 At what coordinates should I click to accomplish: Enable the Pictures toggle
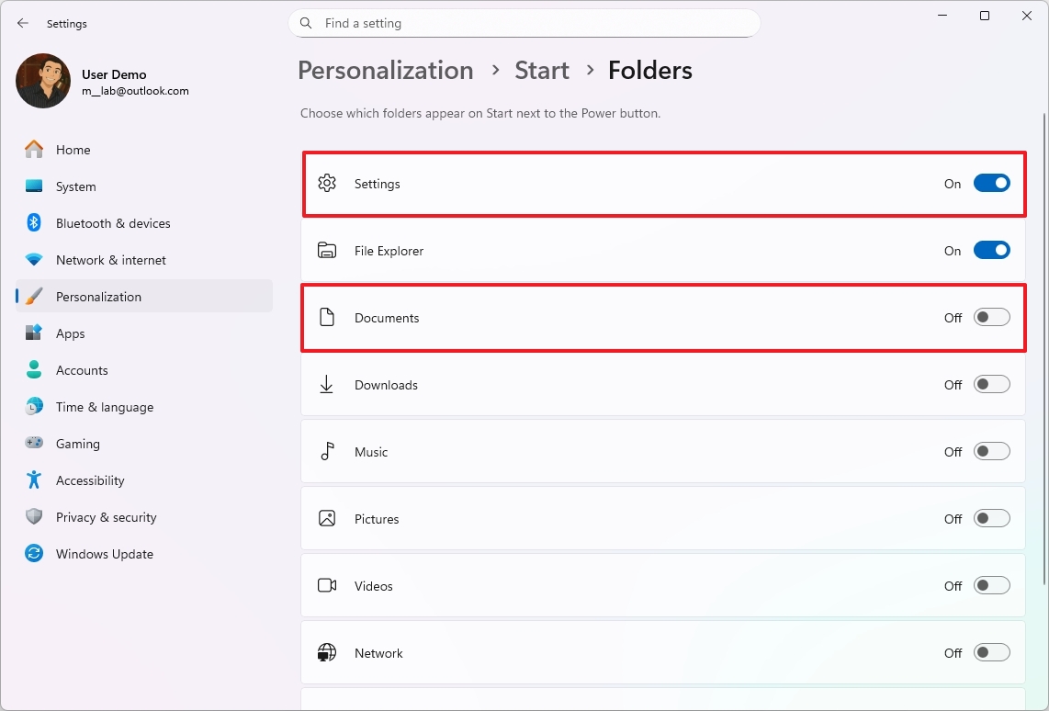[991, 518]
